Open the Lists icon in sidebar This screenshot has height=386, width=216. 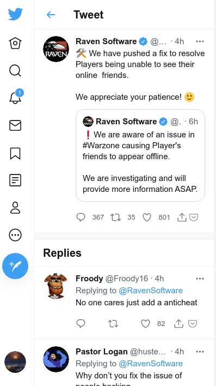15,180
